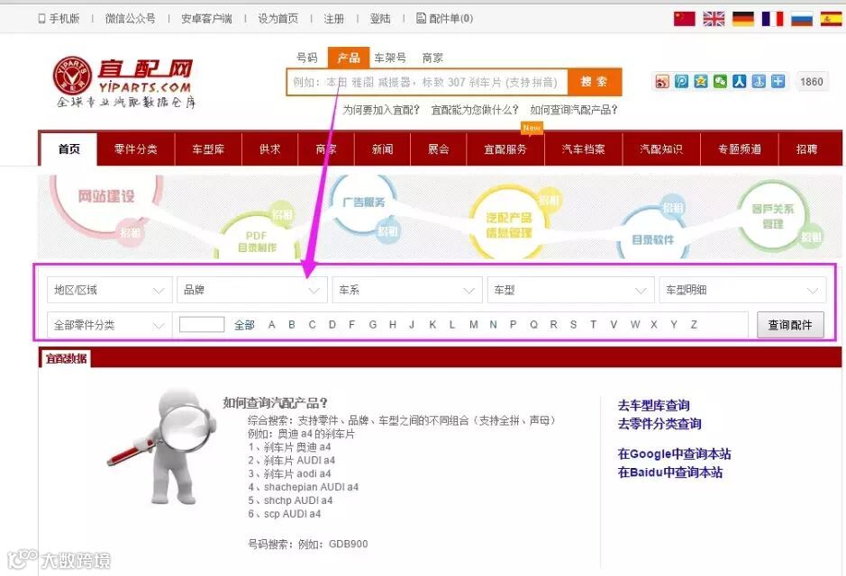Switch site language to English UK flag
This screenshot has height=576, width=846.
(x=714, y=19)
